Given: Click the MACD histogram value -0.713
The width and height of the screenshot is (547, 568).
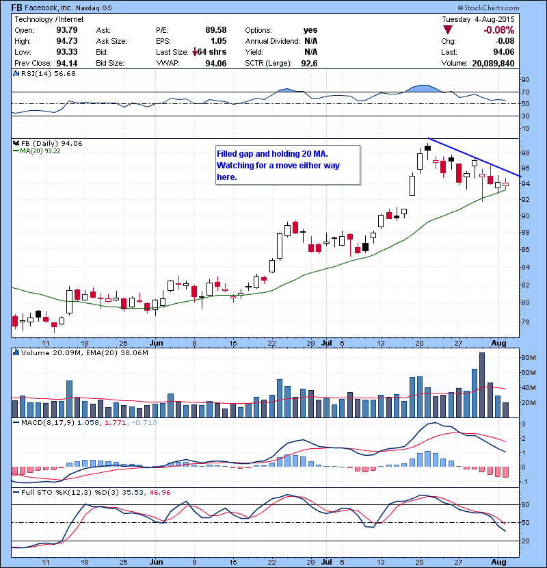Looking at the screenshot, I should tap(144, 422).
